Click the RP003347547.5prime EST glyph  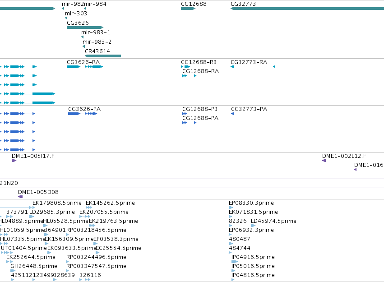pos(68,271)
